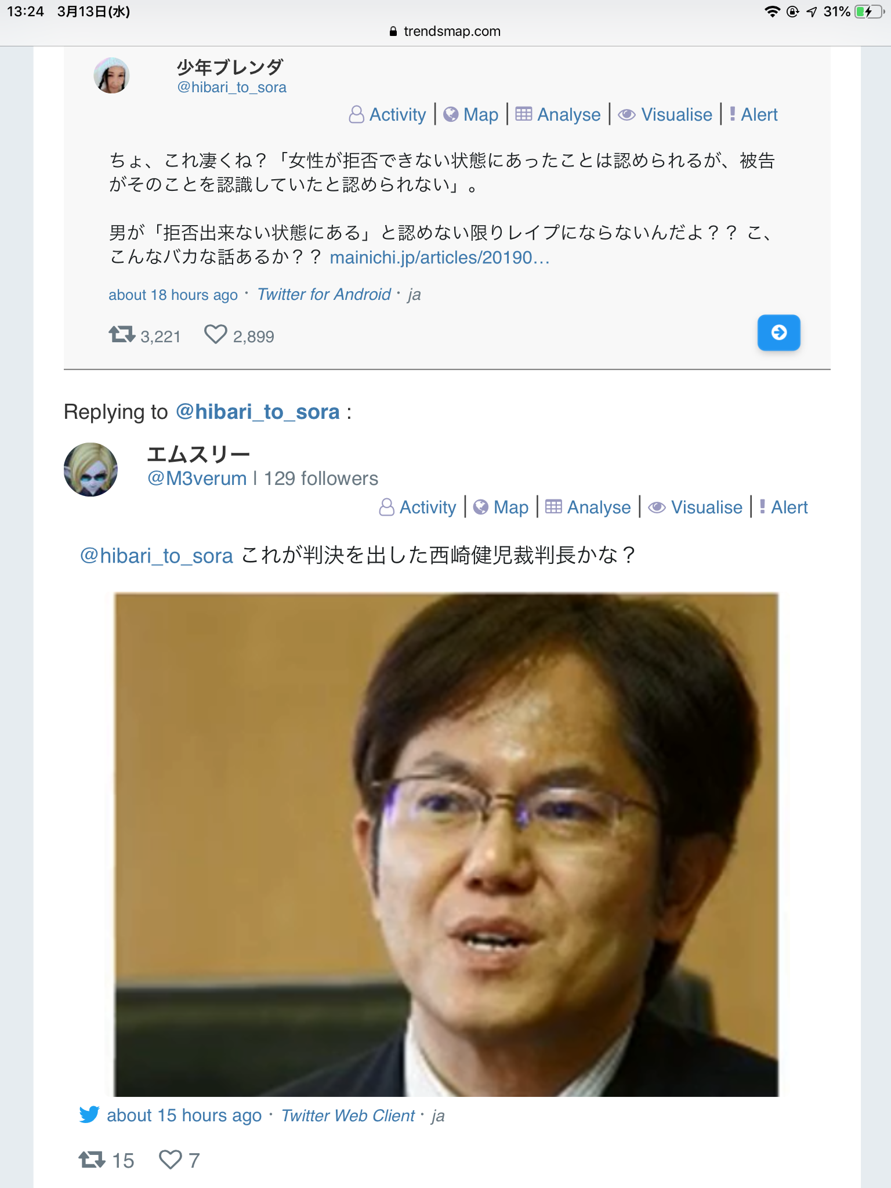The width and height of the screenshot is (891, 1188).
Task: Open Activity for @hibari_to_sora
Action: coord(387,114)
